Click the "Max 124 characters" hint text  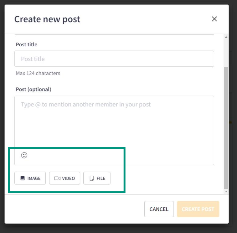tap(38, 73)
